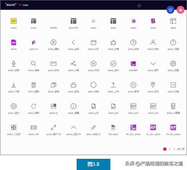Screen dimensions: 187x170
Task: Open the small purple book icon labeled axure rp
Action: pos(34,42)
